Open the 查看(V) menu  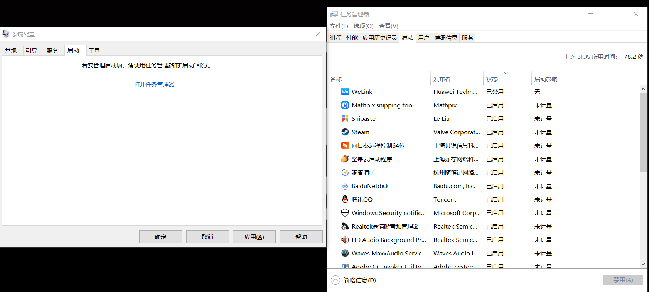(x=389, y=26)
